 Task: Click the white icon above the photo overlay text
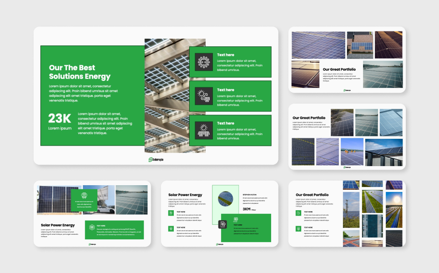click(x=84, y=195)
